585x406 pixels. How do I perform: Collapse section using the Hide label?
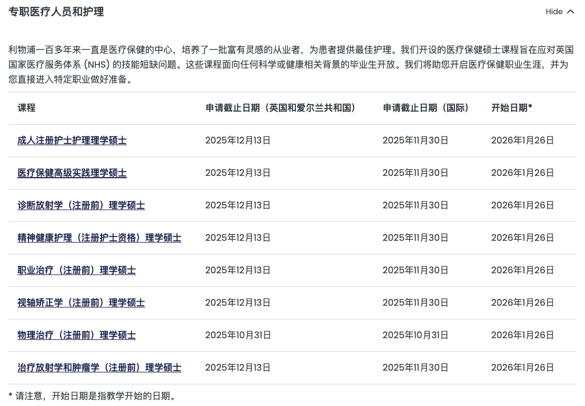pyautogui.click(x=554, y=12)
